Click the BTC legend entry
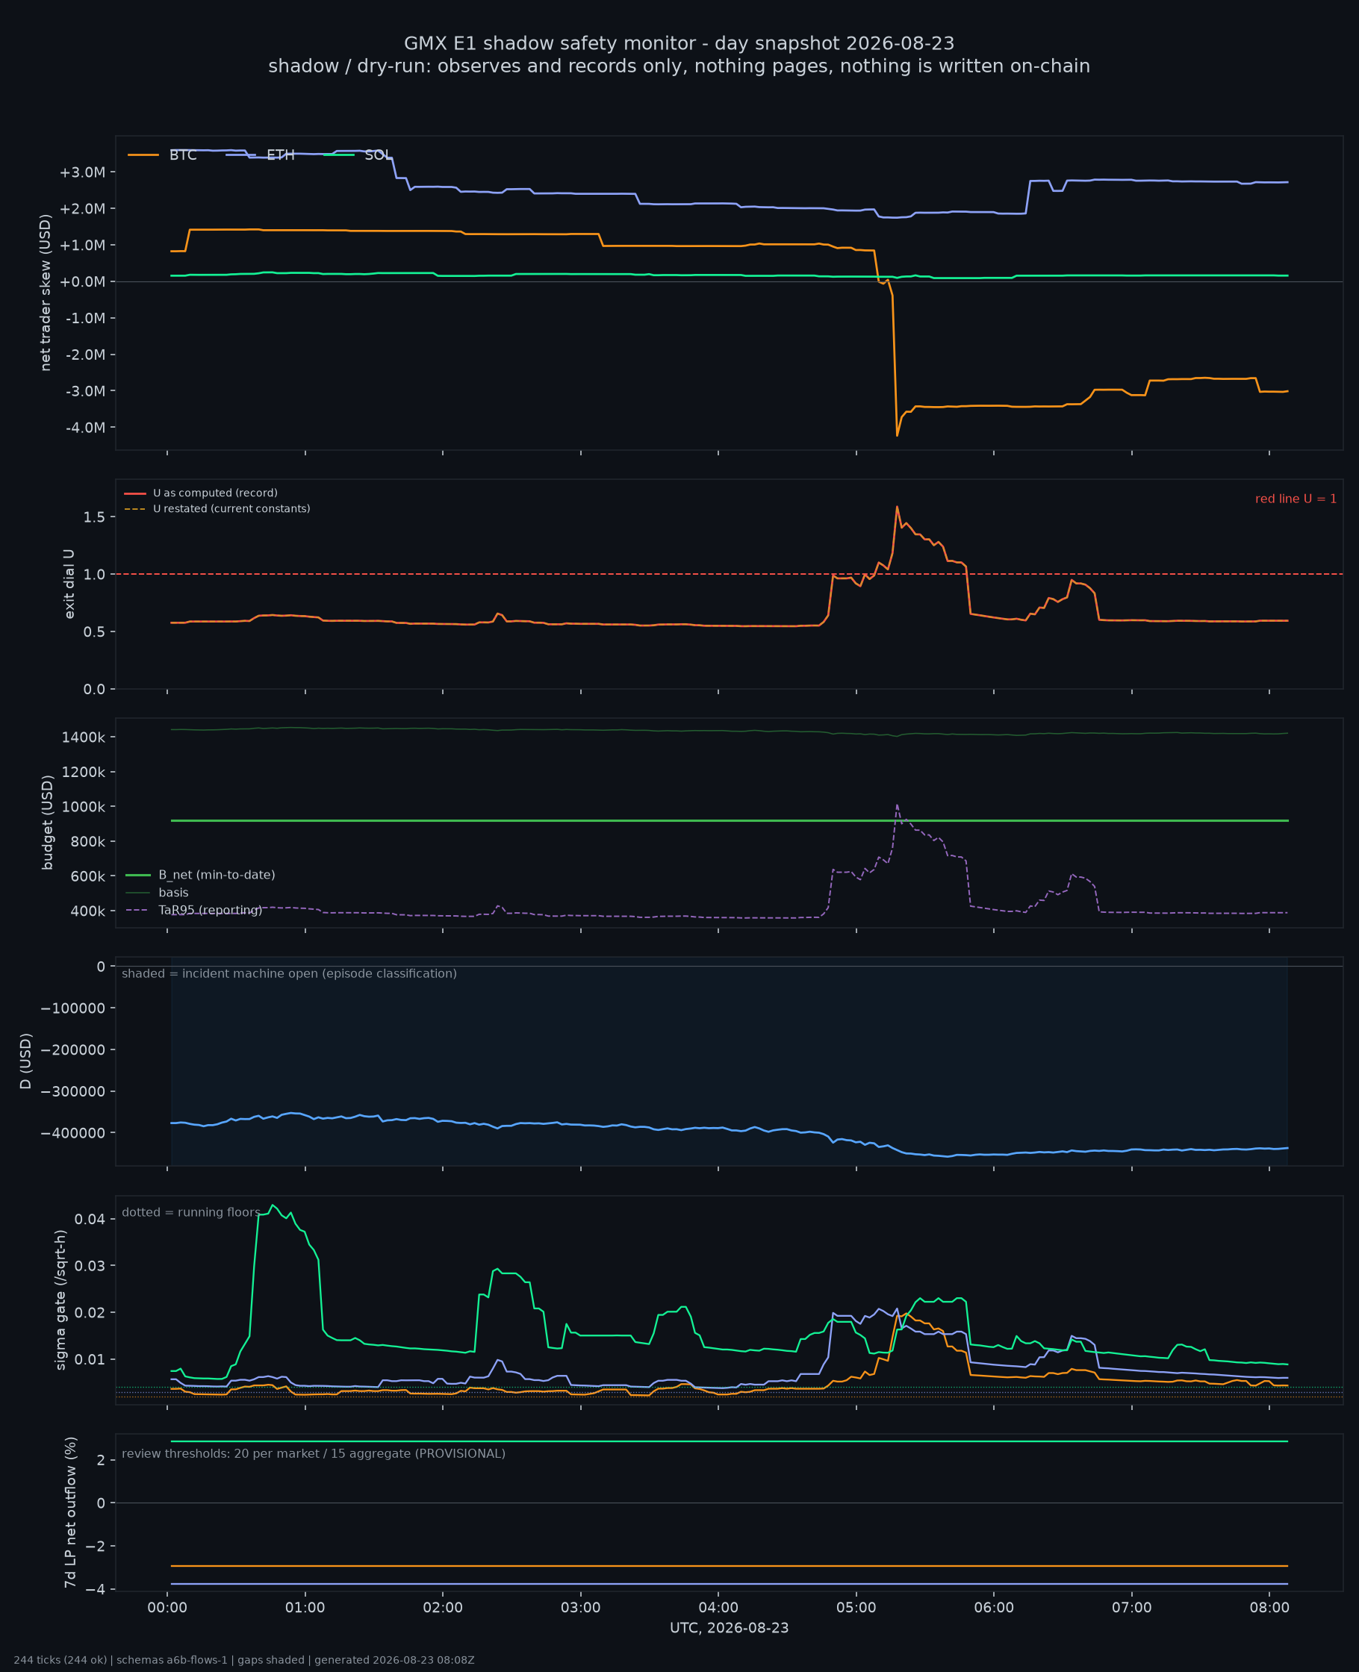1359x1672 pixels. tap(162, 155)
